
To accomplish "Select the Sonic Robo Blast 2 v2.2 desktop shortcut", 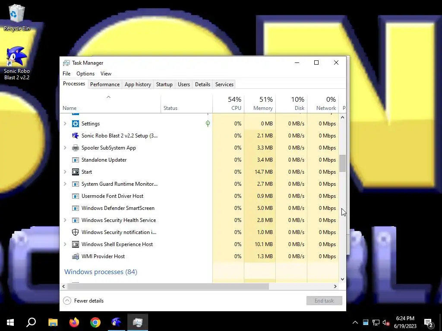I will tap(17, 63).
